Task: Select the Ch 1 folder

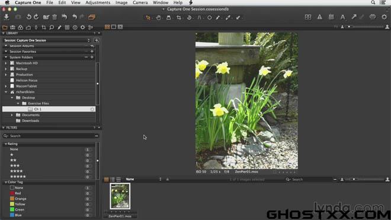Action: pyautogui.click(x=49, y=109)
